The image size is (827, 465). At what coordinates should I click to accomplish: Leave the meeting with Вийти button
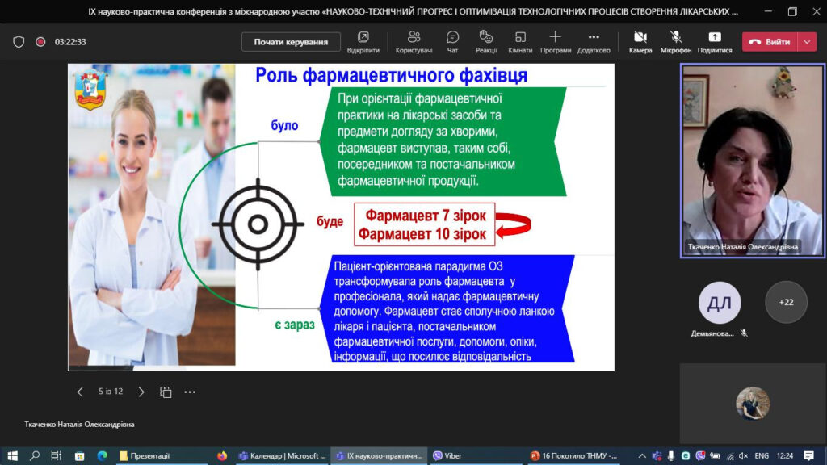[770, 42]
